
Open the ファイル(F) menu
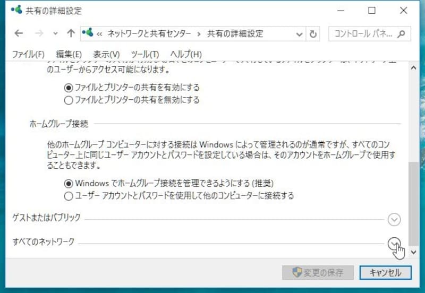tap(29, 54)
